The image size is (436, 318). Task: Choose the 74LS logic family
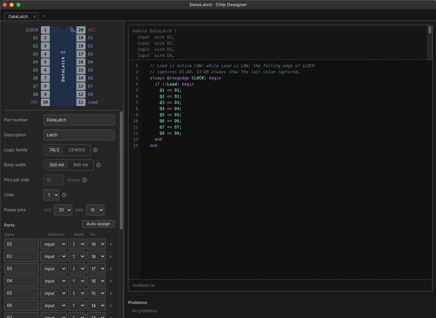[x=54, y=150]
